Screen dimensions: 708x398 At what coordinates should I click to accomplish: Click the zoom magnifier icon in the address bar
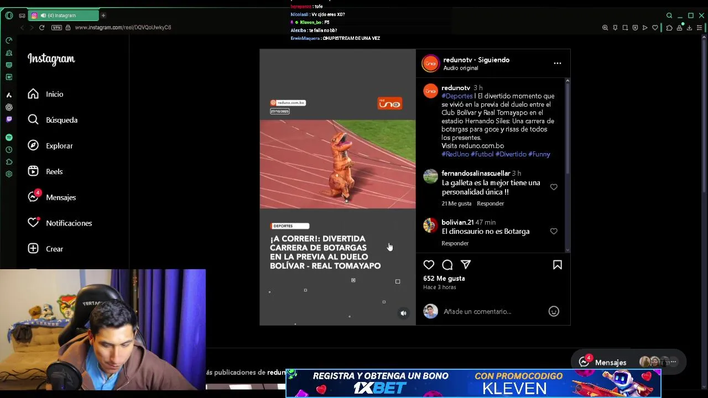[x=605, y=28]
